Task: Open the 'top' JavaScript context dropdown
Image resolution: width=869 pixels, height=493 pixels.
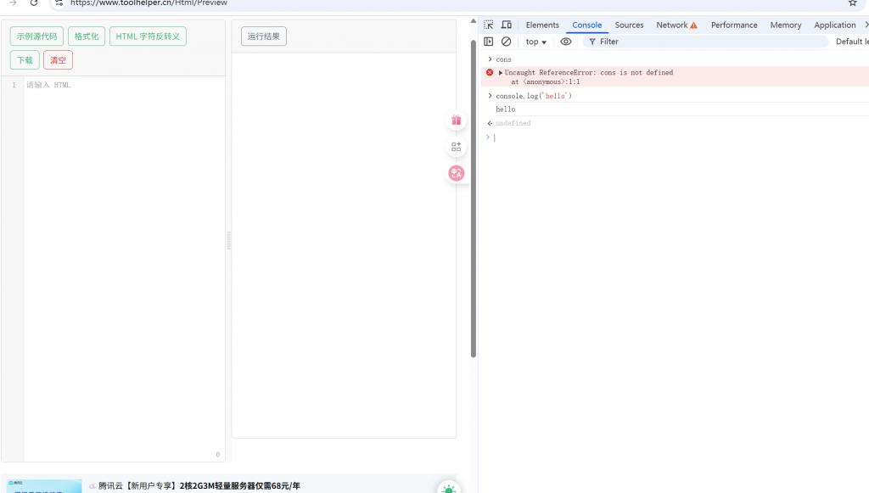Action: pyautogui.click(x=535, y=42)
